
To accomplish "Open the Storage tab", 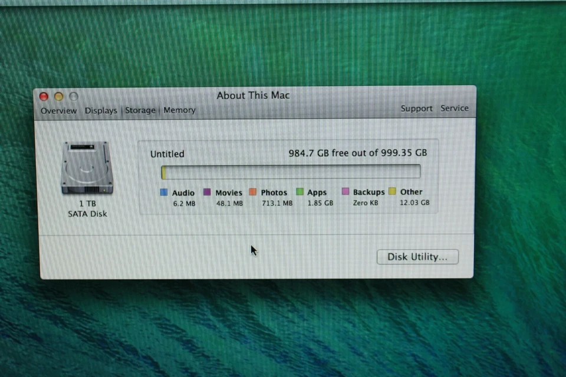I will click(140, 110).
